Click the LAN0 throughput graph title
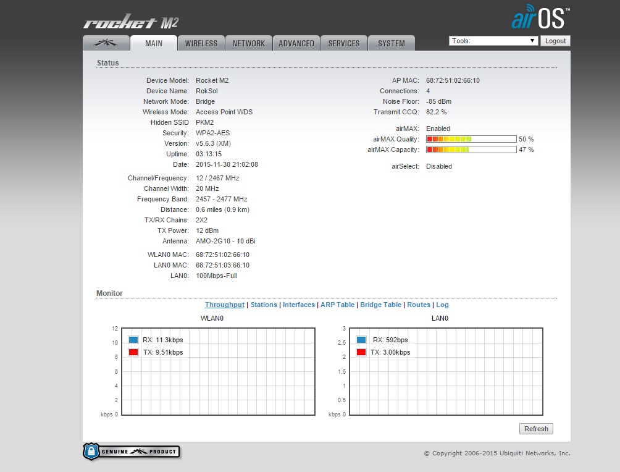 (440, 318)
